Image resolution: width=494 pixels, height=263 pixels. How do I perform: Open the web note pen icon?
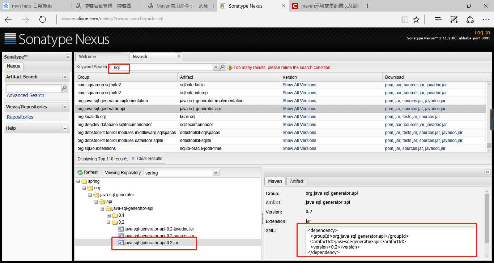pos(454,20)
